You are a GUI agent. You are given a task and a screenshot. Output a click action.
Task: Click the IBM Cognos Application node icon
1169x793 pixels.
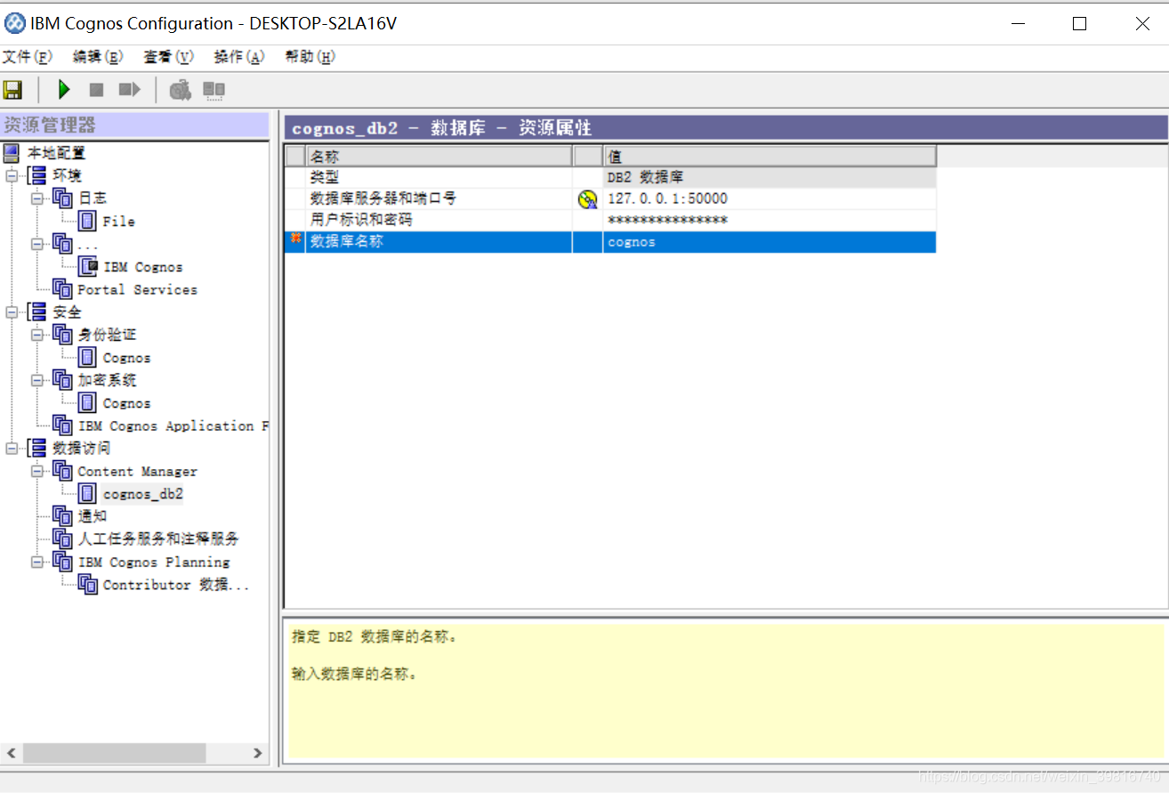coord(62,425)
